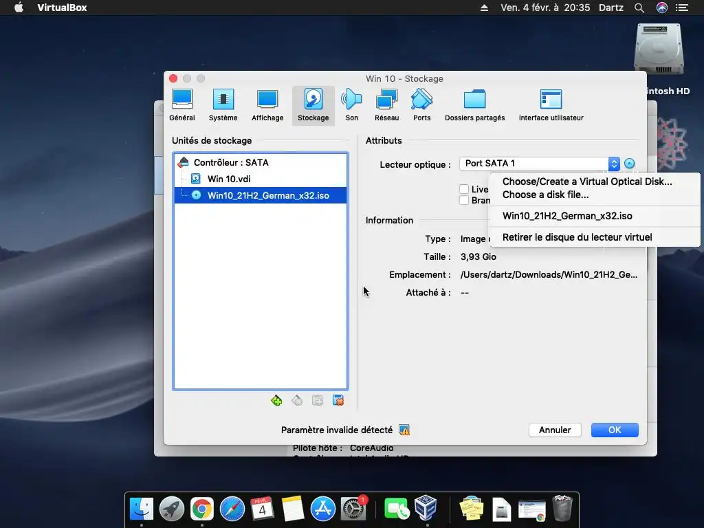Click the optical disk chooser button
704x528 pixels.
pyautogui.click(x=630, y=164)
